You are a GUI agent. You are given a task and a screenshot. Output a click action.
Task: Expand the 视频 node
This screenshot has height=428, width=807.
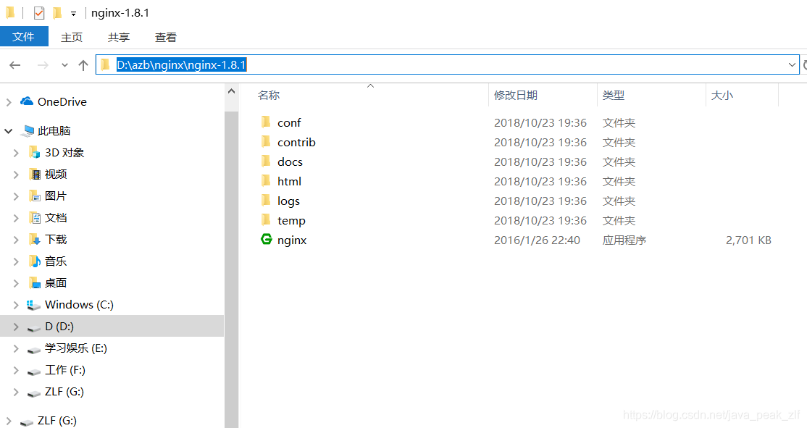click(16, 175)
